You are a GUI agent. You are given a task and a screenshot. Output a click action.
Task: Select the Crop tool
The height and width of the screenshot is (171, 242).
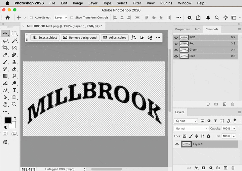[5, 47]
